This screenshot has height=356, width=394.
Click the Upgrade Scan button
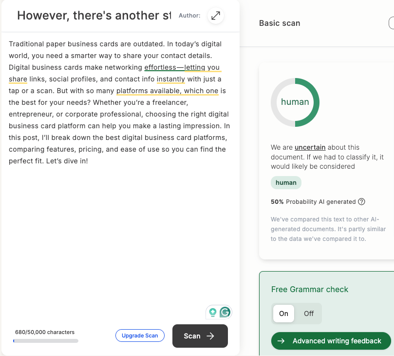coord(140,336)
